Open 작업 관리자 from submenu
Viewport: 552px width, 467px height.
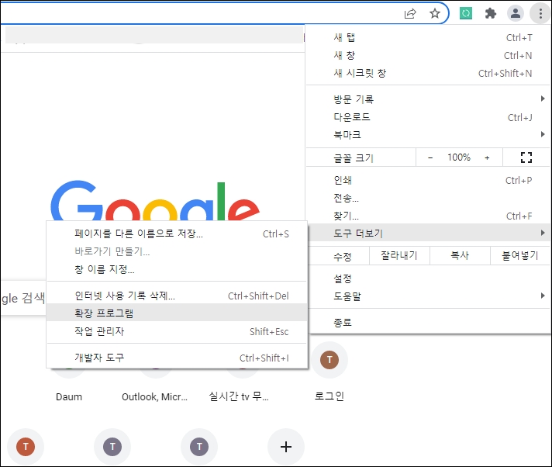177,331
